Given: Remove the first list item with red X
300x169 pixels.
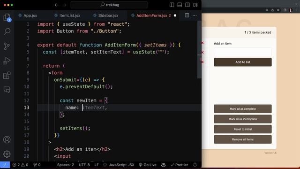Looking at the screenshot, I should [x=202, y=43].
